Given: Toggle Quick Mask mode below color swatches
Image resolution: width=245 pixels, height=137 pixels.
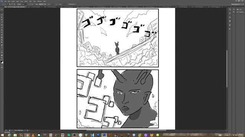Looking at the screenshot, I should pyautogui.click(x=2, y=68).
